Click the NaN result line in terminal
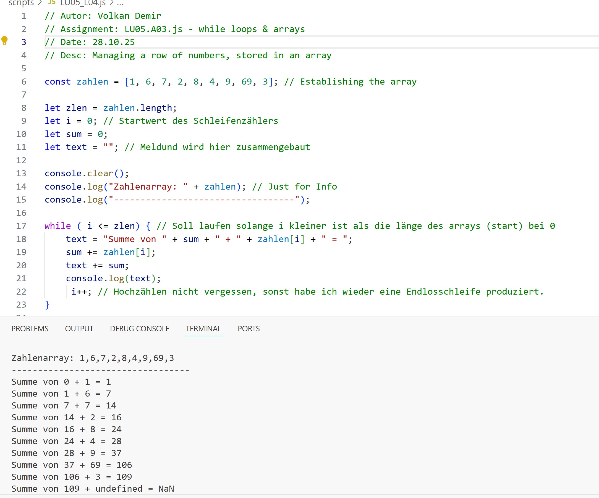 [92, 489]
